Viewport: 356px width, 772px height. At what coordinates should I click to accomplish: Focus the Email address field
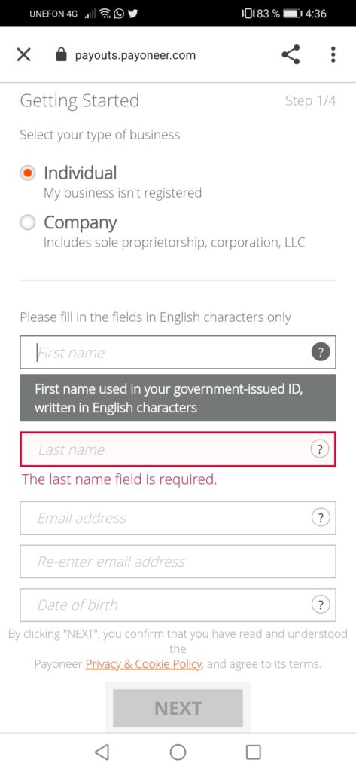178,518
